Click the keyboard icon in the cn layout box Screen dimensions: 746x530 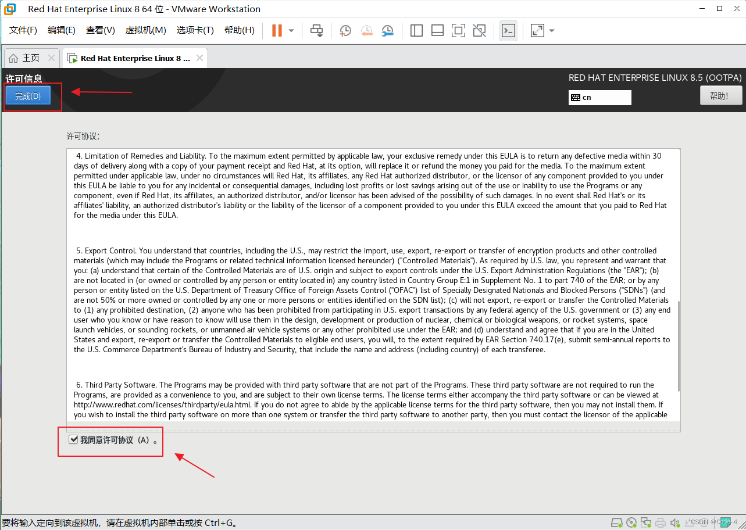tap(576, 98)
